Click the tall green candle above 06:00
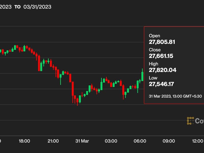 (x=142, y=76)
